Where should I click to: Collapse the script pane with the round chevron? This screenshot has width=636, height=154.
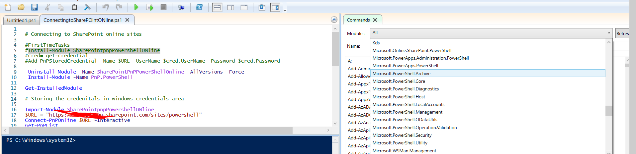334,20
